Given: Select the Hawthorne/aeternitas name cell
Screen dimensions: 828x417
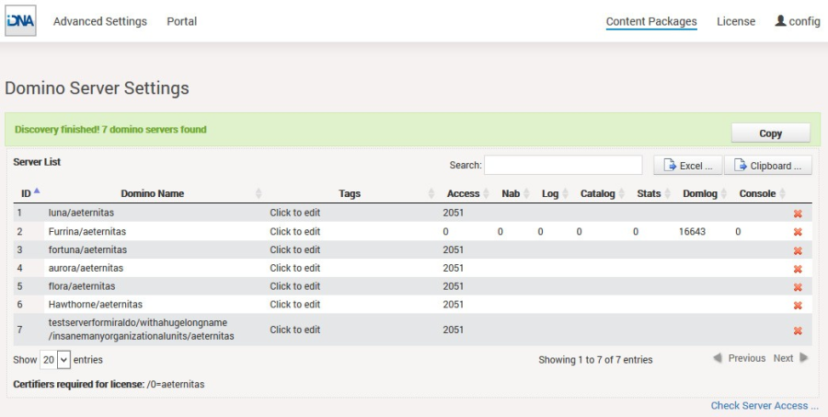Looking at the screenshot, I should [x=95, y=305].
